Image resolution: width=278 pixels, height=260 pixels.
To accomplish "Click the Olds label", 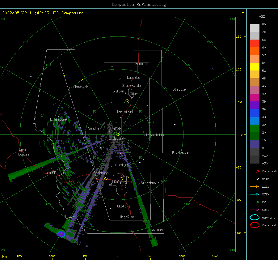I will coord(118,129).
